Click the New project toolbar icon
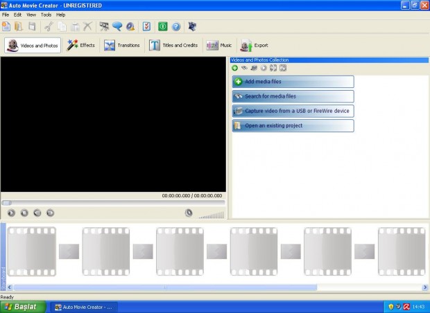This screenshot has width=430, height=313. tap(6, 26)
